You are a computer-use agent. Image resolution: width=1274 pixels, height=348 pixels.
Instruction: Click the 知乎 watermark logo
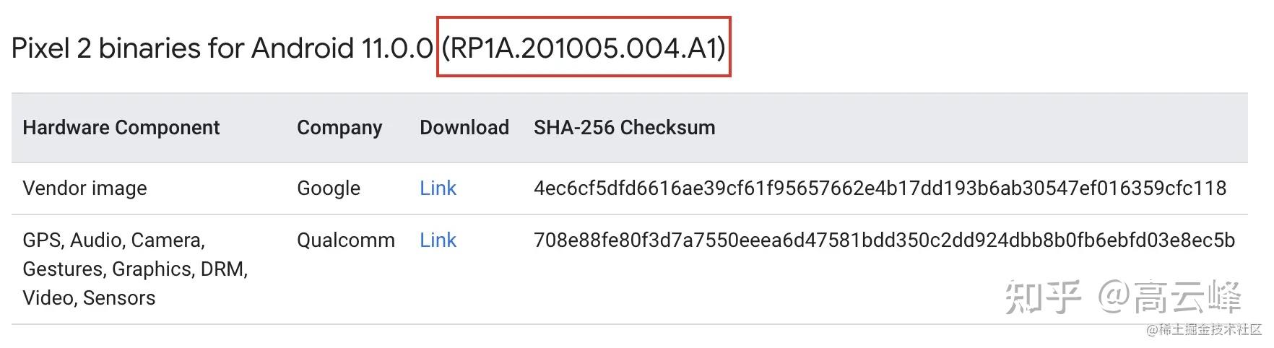click(1044, 297)
